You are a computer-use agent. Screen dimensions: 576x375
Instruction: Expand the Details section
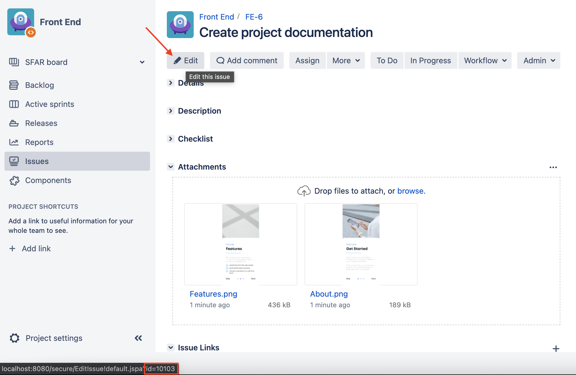tap(170, 83)
